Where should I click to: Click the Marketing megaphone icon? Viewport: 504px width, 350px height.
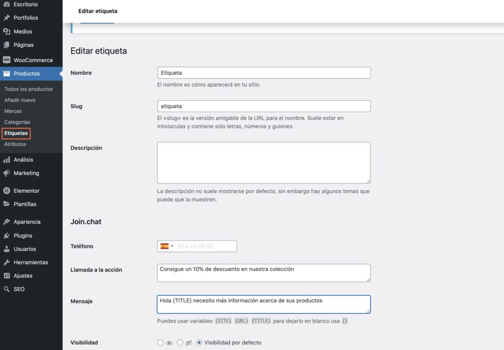[x=6, y=173]
